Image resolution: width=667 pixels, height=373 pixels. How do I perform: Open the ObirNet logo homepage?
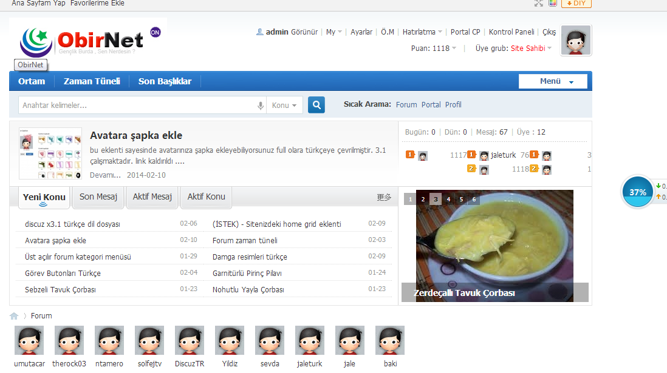tap(81, 42)
